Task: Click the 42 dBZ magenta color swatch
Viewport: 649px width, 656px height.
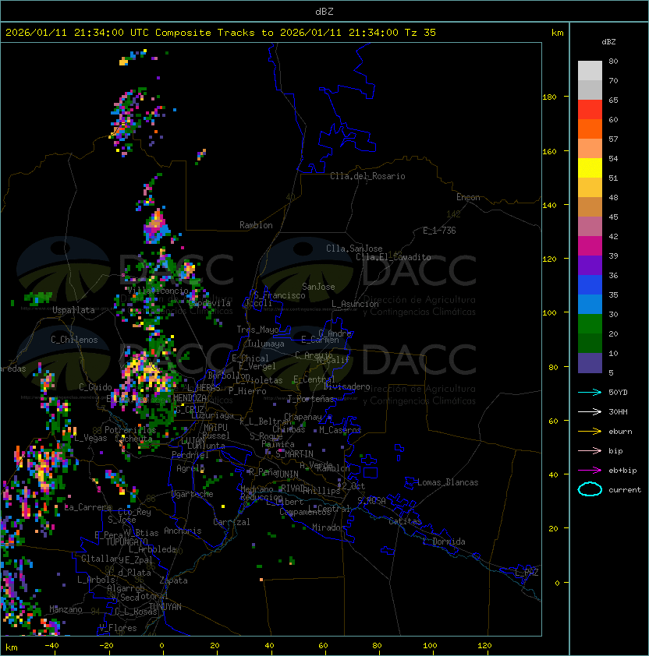Action: coord(590,245)
